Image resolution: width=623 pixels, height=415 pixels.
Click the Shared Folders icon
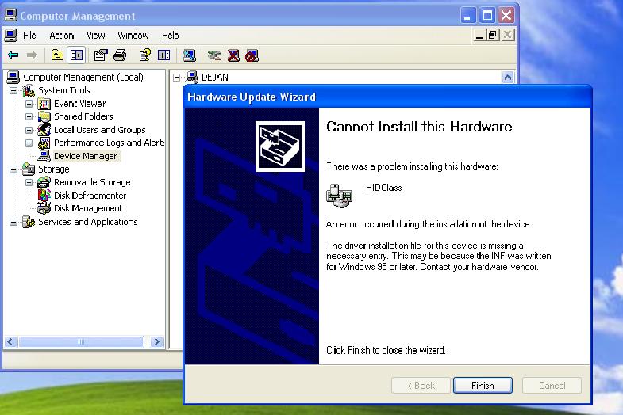pyautogui.click(x=44, y=116)
